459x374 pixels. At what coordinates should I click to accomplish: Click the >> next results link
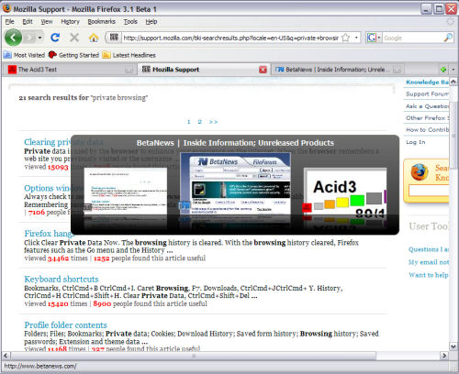(x=213, y=122)
